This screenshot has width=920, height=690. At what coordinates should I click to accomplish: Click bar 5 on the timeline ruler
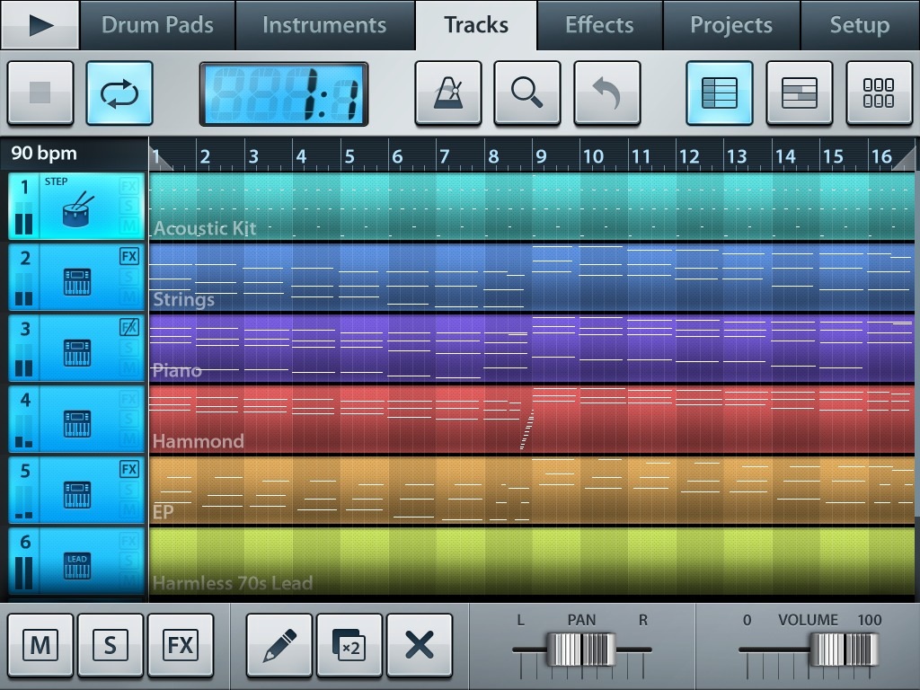pos(349,156)
